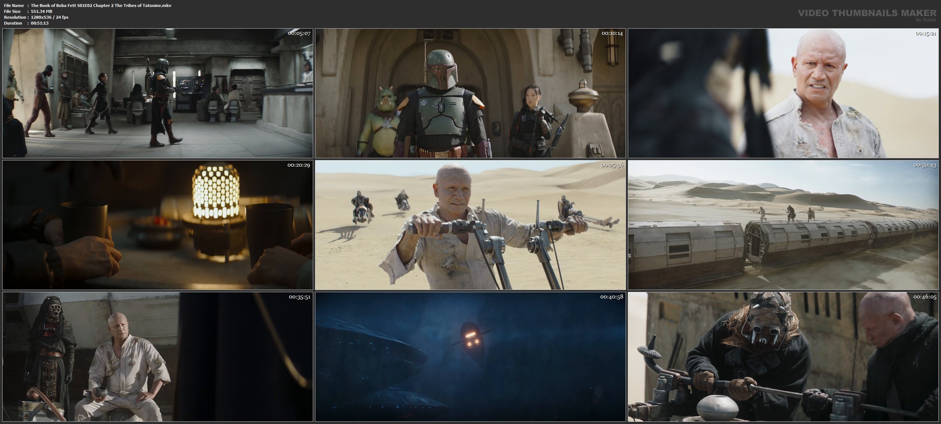Click the 00:46:05 timestamp label
The height and width of the screenshot is (424, 941).
click(x=924, y=297)
